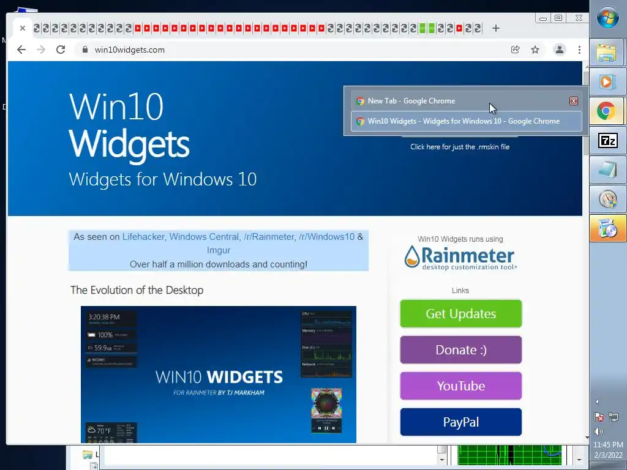
Task: Click the green Get Updates button
Action: (460, 314)
